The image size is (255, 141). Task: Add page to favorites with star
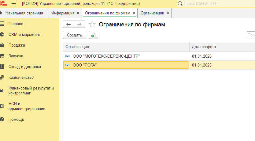tap(92, 25)
